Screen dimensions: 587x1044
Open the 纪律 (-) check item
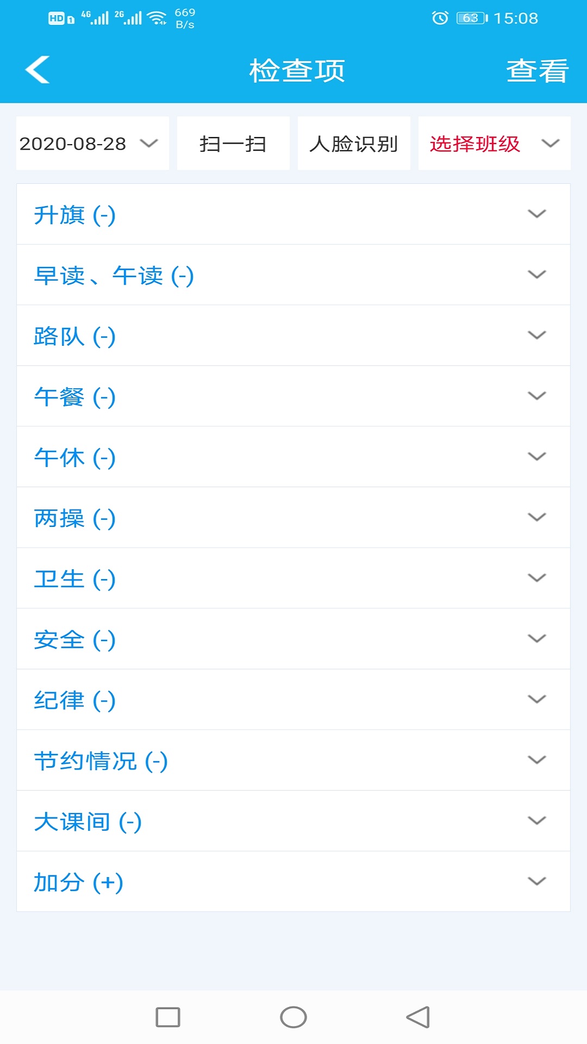coord(293,700)
